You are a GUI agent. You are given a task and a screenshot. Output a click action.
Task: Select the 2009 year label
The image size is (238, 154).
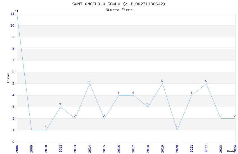click(x=31, y=149)
